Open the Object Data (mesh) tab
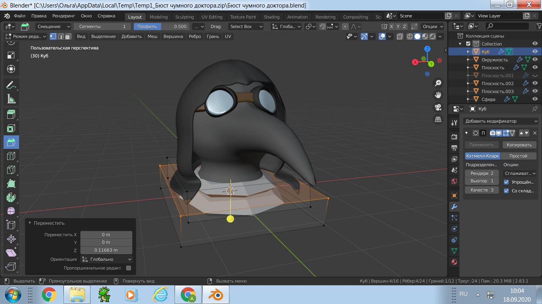Image resolution: width=542 pixels, height=304 pixels. tap(454, 251)
